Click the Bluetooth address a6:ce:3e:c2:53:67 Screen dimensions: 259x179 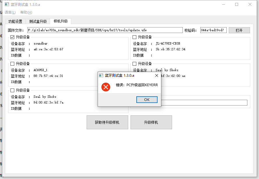(49, 49)
